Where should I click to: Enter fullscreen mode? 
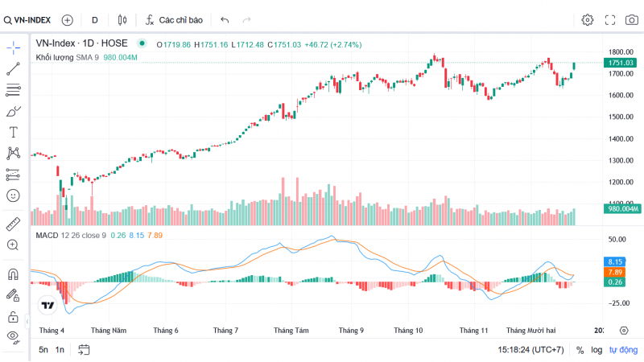(x=609, y=19)
